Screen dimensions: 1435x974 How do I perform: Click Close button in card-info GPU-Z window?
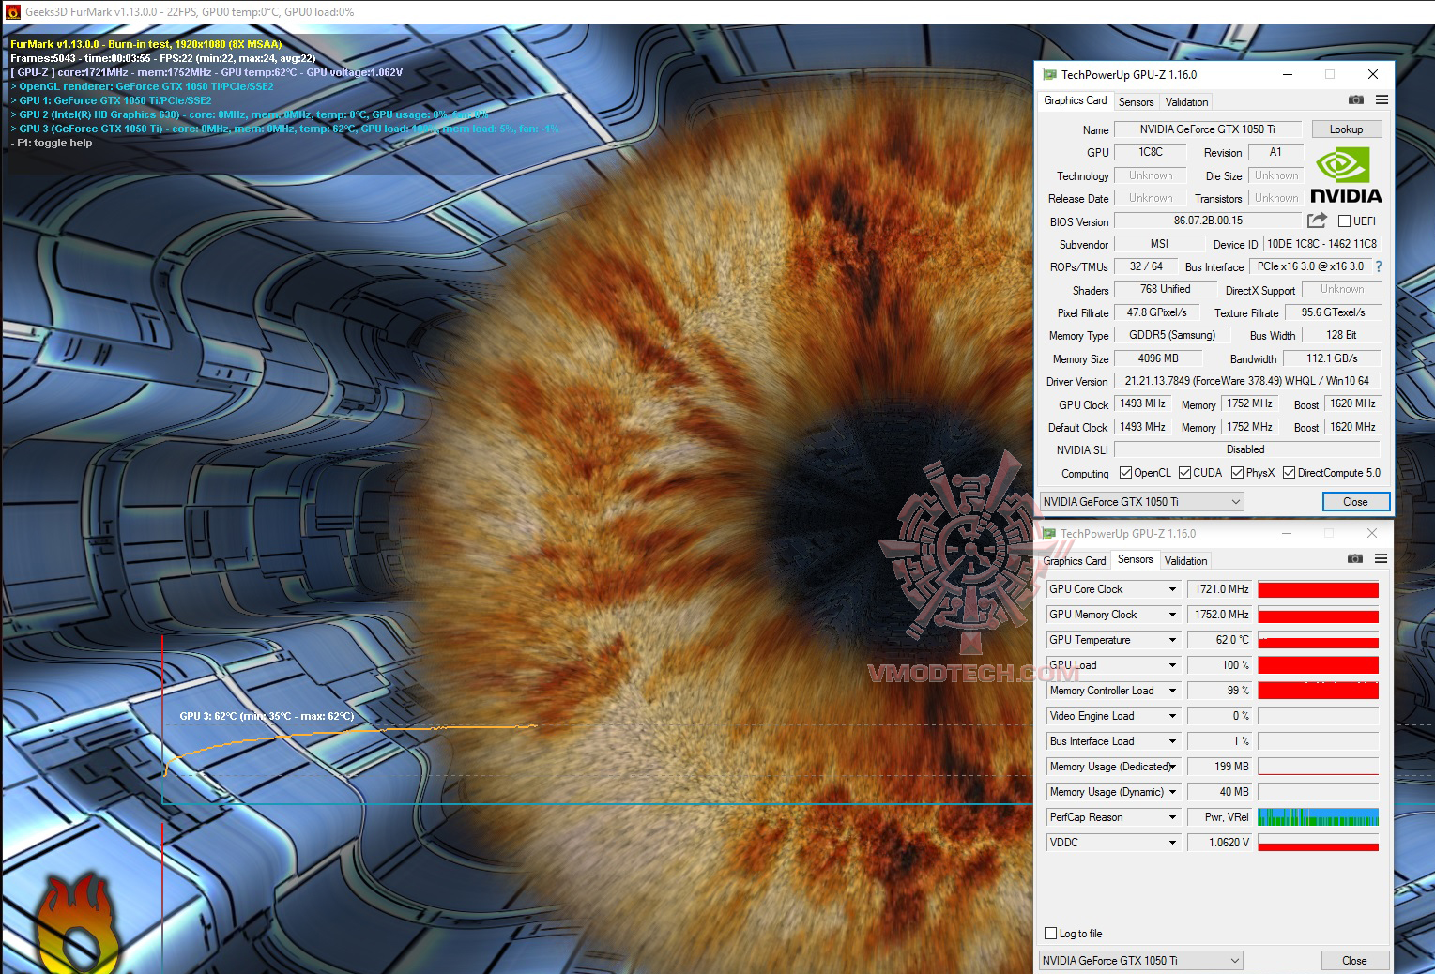(1355, 502)
